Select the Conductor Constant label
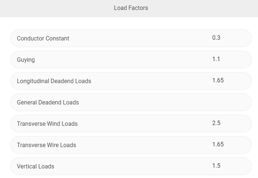Screen dimensions: 258x178 click(43, 38)
